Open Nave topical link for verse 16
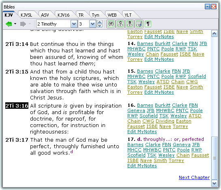The width and height of the screenshot is (221, 190). [165, 127]
